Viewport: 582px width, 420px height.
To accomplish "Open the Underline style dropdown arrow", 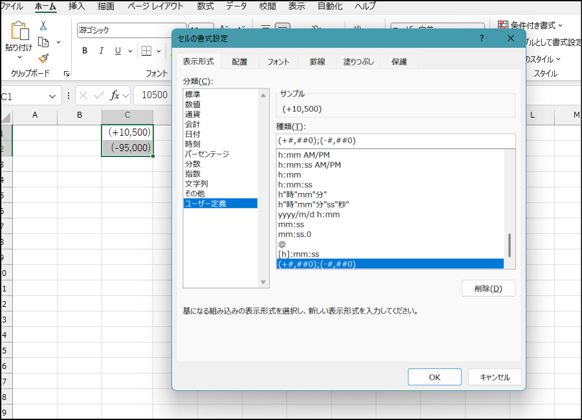I will pyautogui.click(x=130, y=51).
